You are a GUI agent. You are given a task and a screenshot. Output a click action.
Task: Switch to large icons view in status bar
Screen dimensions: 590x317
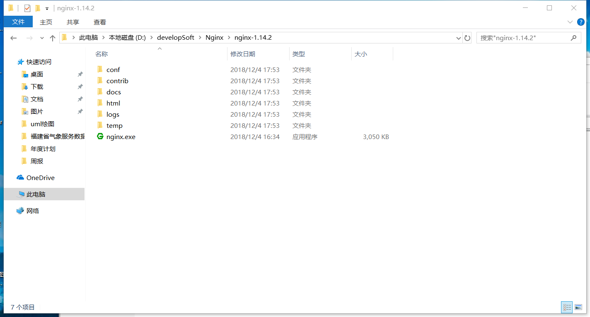578,307
